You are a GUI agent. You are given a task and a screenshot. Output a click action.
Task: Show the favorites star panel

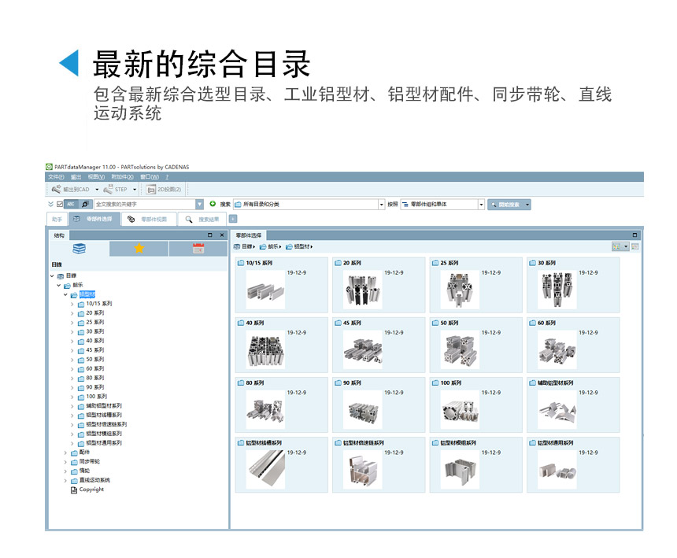pos(139,249)
